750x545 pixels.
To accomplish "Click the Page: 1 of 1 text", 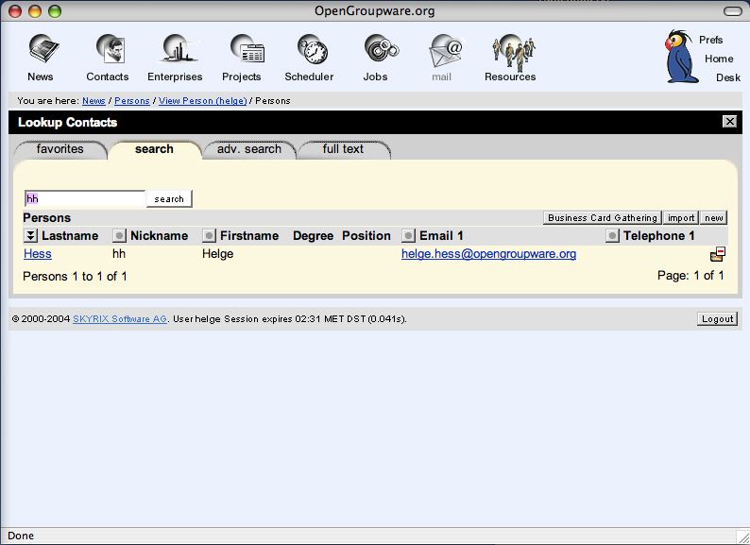I will point(690,276).
